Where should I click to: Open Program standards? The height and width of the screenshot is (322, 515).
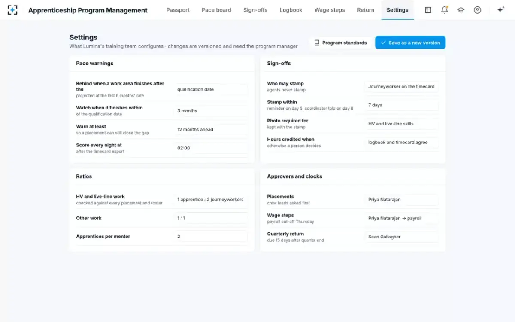pyautogui.click(x=341, y=43)
